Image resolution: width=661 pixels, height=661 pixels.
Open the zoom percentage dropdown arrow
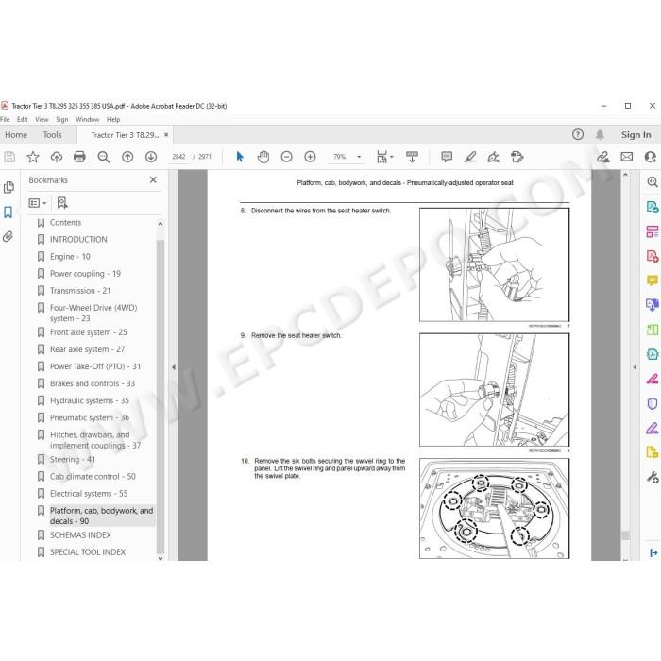point(359,157)
